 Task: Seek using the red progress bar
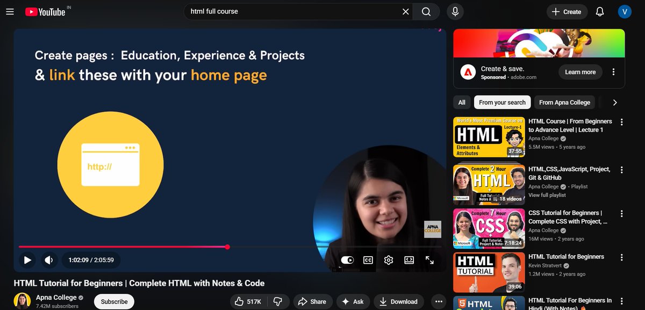tap(230, 247)
